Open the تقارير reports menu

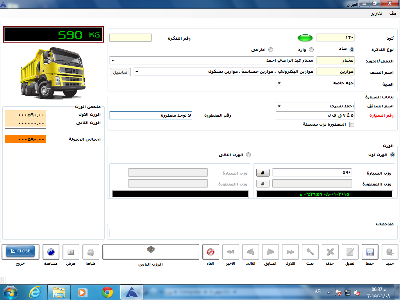pos(377,14)
